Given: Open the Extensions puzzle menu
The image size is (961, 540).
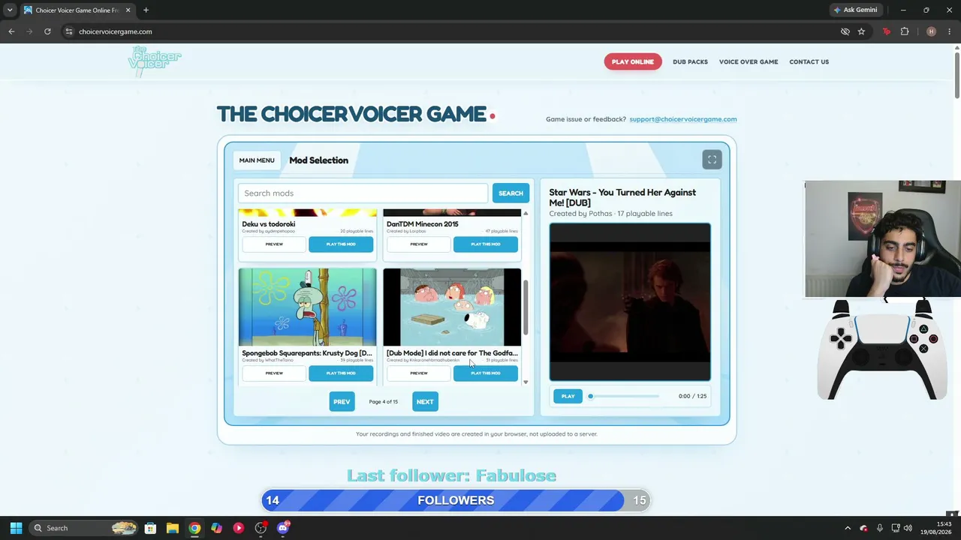Looking at the screenshot, I should (905, 31).
